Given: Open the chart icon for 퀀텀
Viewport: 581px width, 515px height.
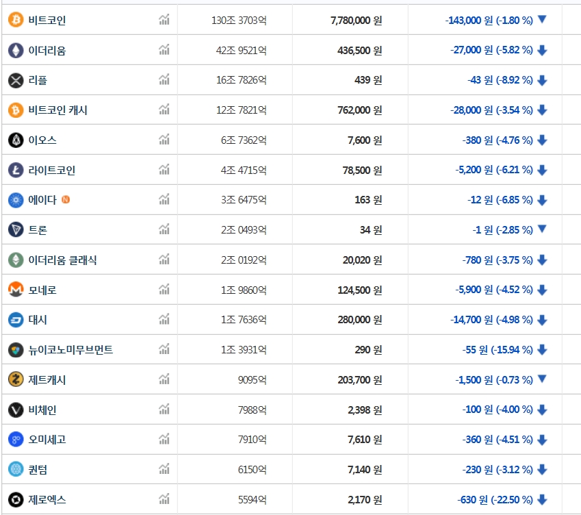Looking at the screenshot, I should (x=164, y=468).
